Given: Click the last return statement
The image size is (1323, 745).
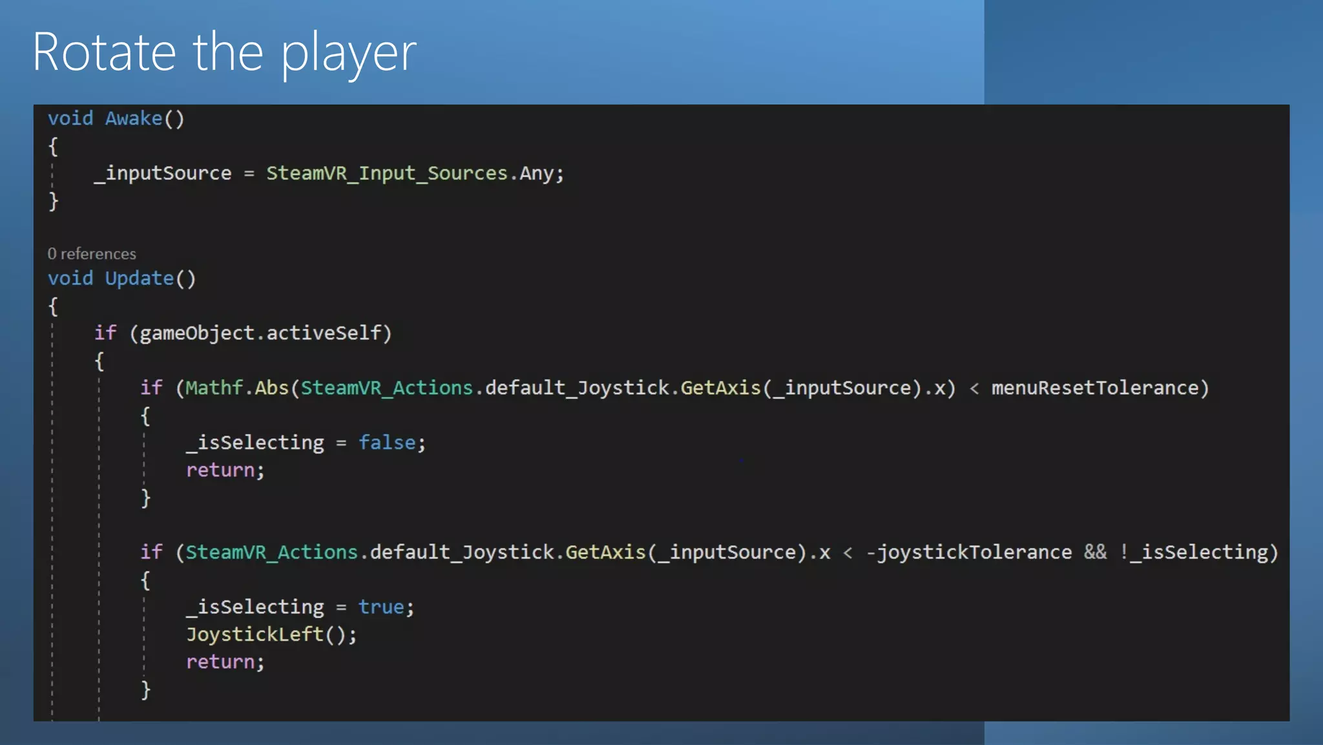Looking at the screenshot, I should tap(220, 662).
